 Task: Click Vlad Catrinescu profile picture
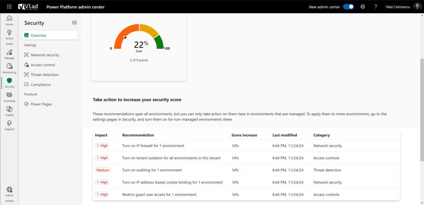[417, 7]
